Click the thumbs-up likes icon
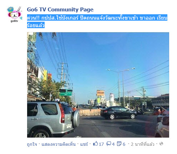The width and height of the screenshot is (177, 154). pyautogui.click(x=95, y=144)
